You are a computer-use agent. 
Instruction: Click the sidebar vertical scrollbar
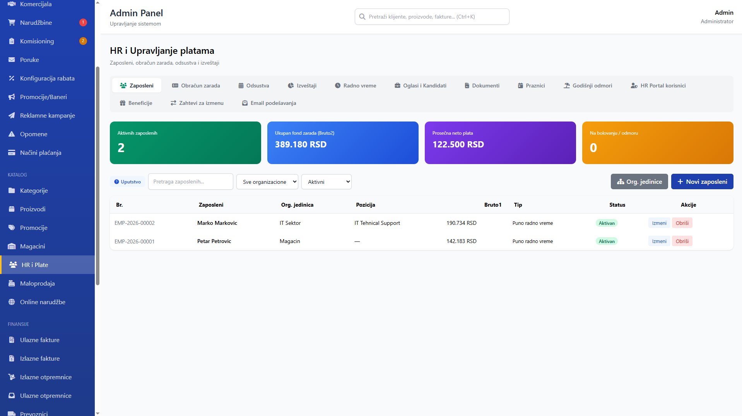coord(97,176)
